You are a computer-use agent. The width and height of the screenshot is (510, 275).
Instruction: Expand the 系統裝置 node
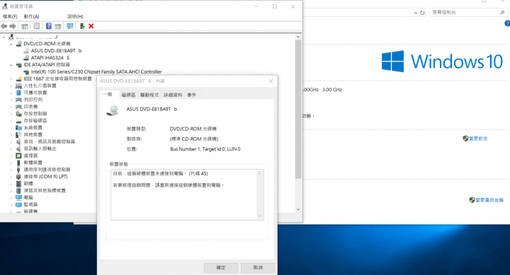pos(11,127)
